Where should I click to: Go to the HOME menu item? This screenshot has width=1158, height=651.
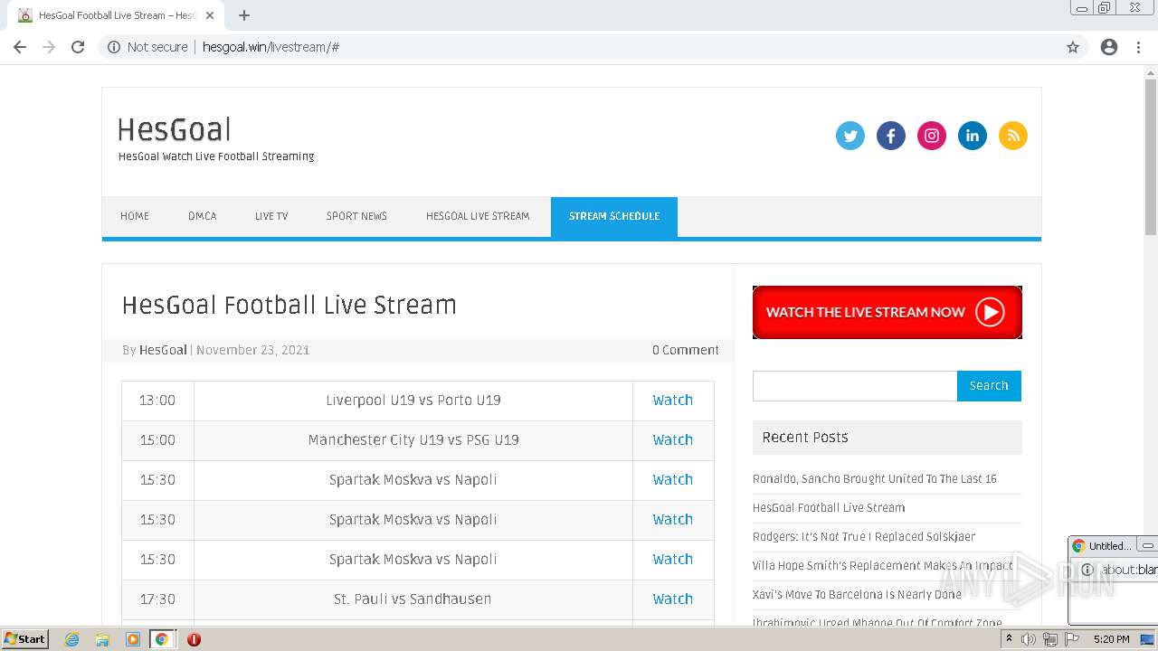point(135,216)
